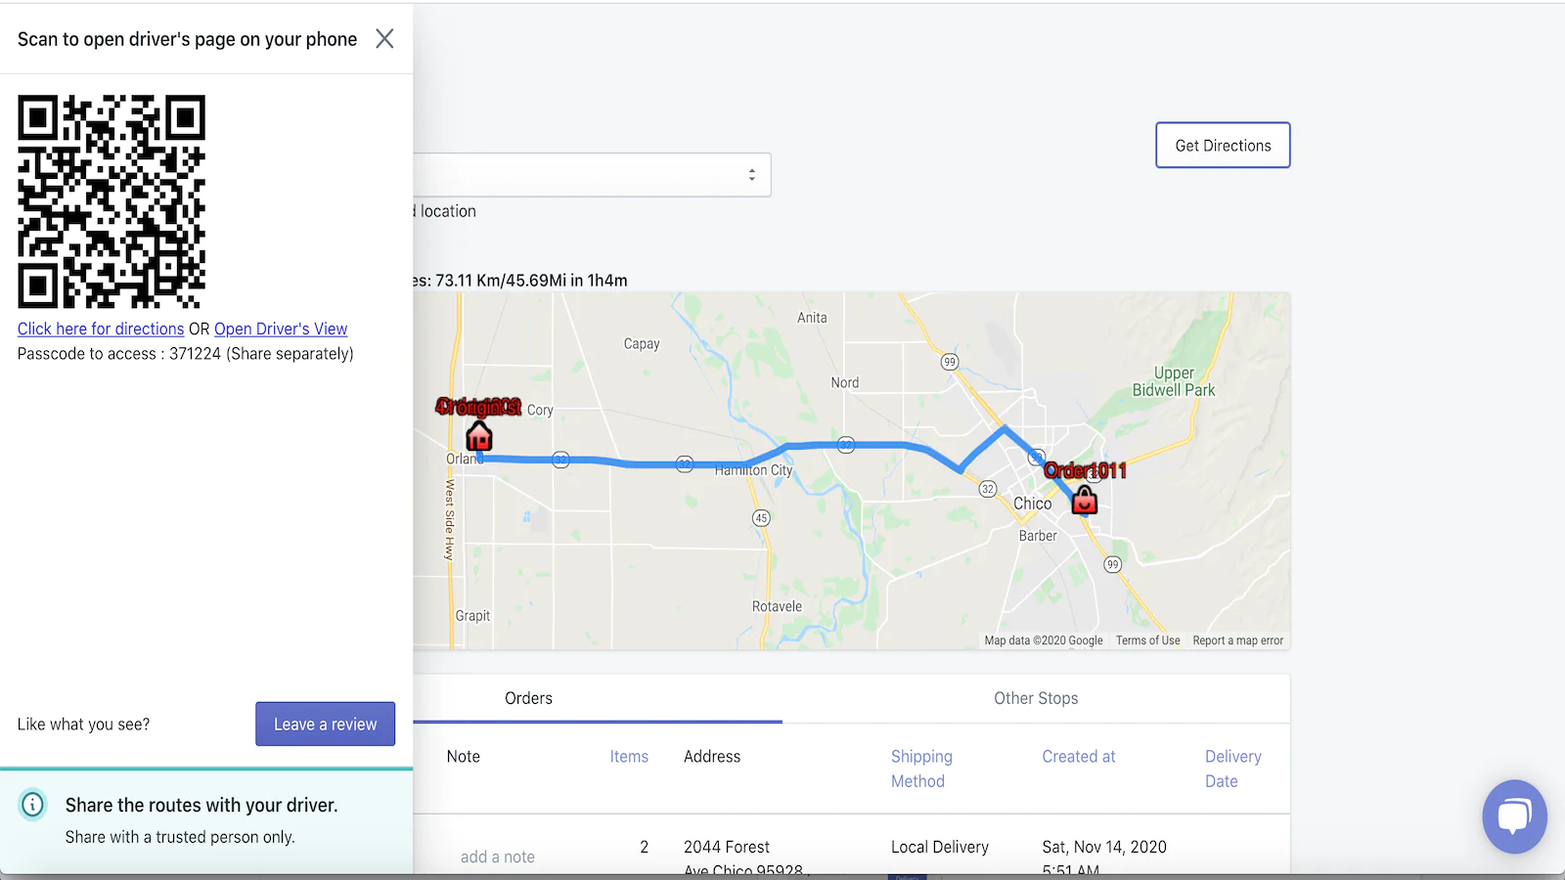
Task: Close the scan QR code panel
Action: click(384, 39)
